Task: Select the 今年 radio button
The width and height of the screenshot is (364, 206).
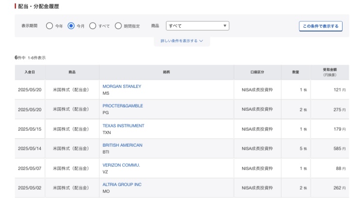Action: pos(50,26)
